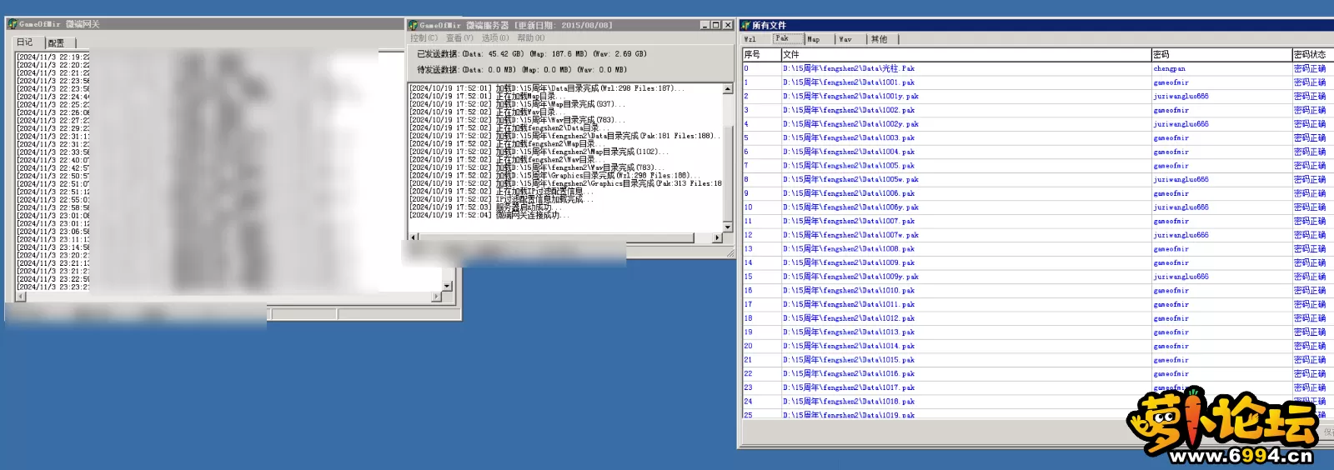Select row with 1001y.pak file
1334x470 pixels.
(x=850, y=97)
